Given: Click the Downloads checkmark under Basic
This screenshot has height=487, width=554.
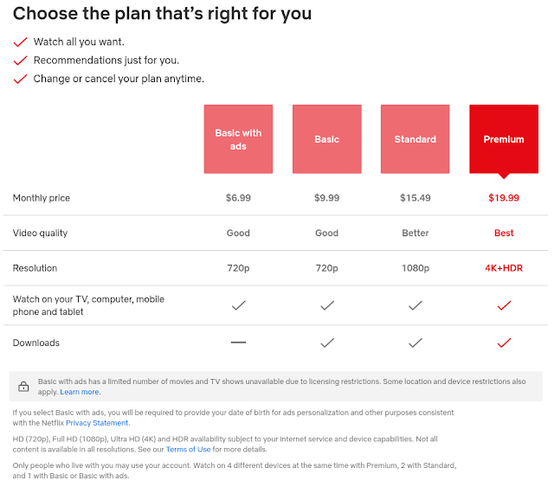Looking at the screenshot, I should click(x=327, y=343).
